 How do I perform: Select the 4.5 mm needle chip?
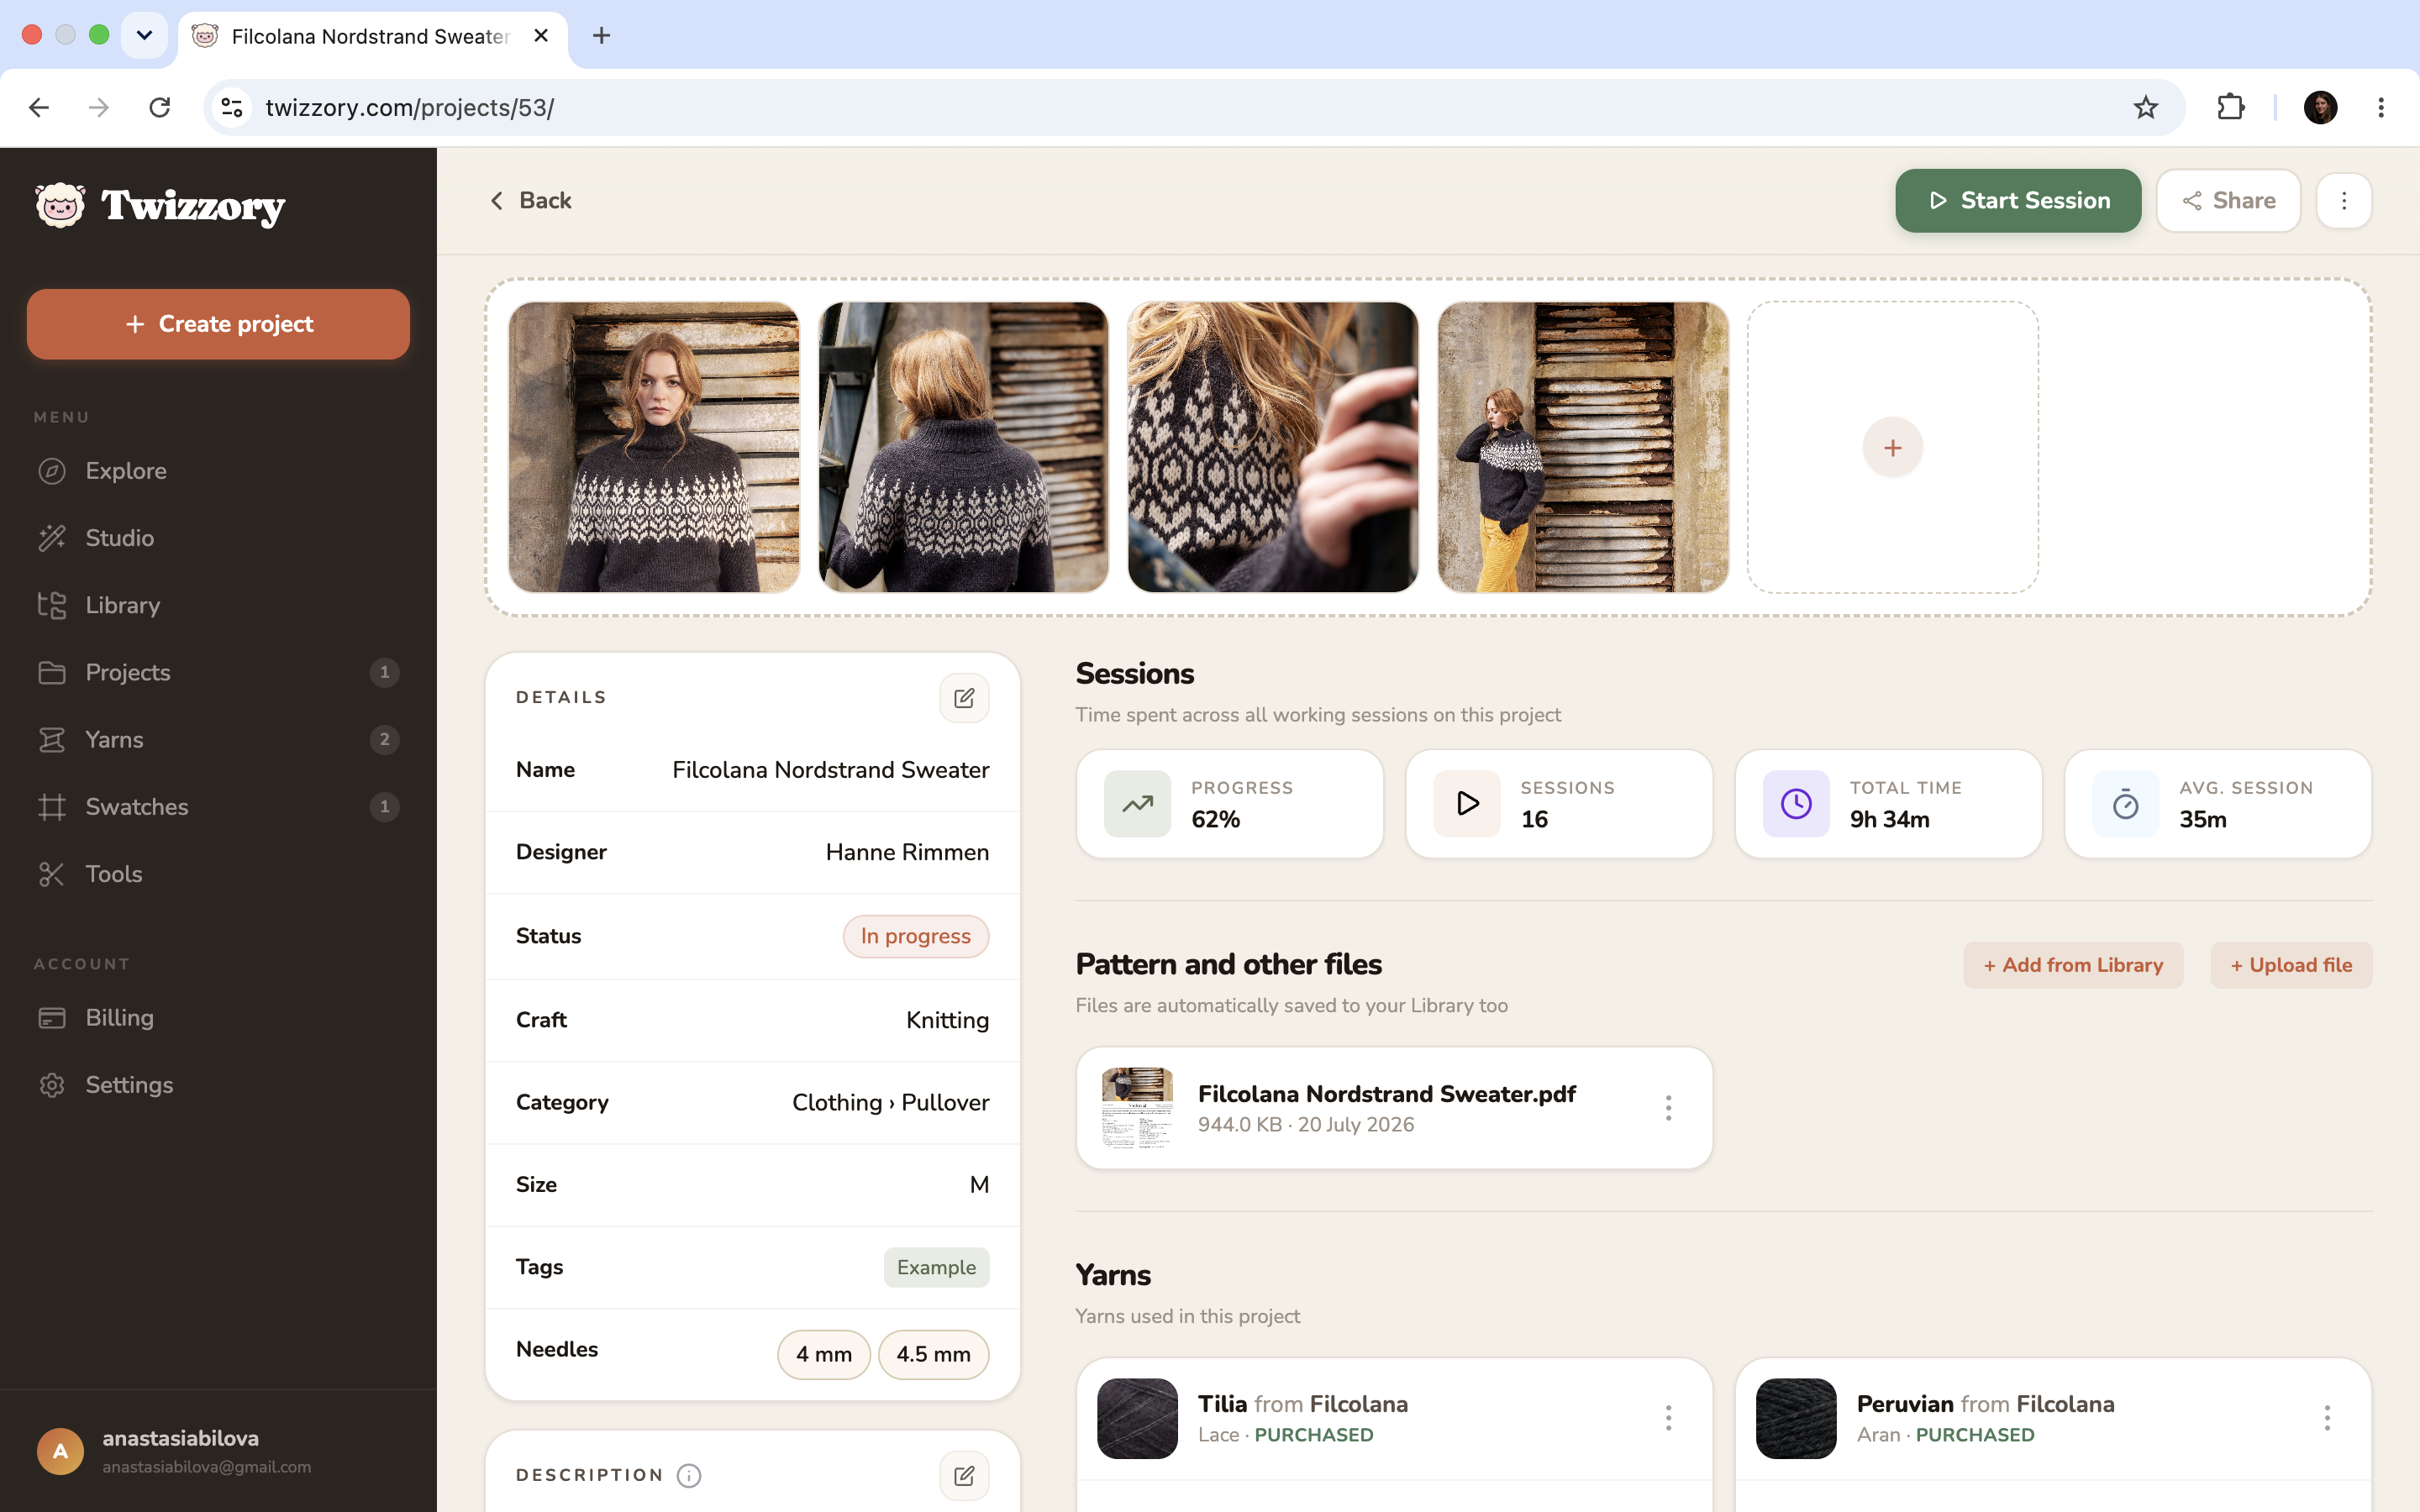tap(934, 1354)
